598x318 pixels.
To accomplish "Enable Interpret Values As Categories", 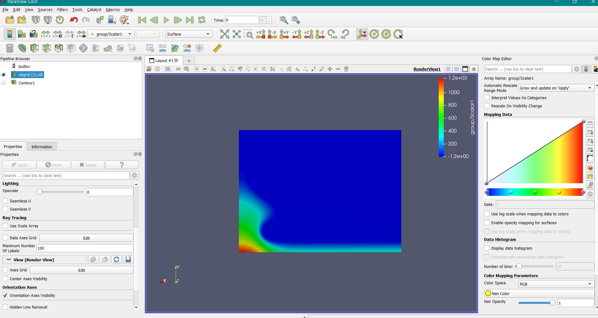I will coord(487,98).
